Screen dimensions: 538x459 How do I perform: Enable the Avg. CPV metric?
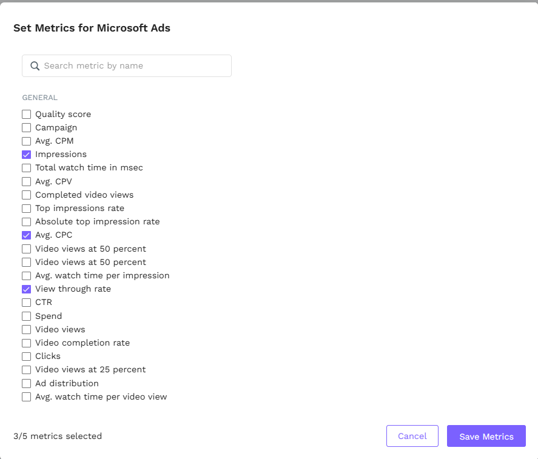pos(27,181)
